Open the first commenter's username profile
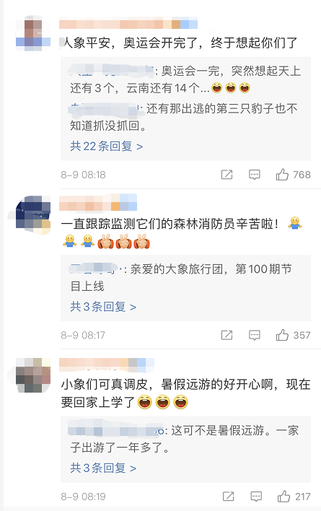 click(x=128, y=24)
